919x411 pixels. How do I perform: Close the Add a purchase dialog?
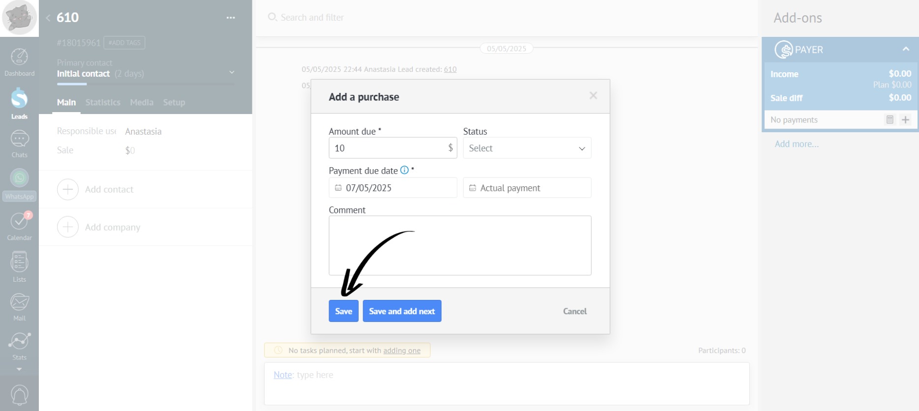(x=593, y=95)
